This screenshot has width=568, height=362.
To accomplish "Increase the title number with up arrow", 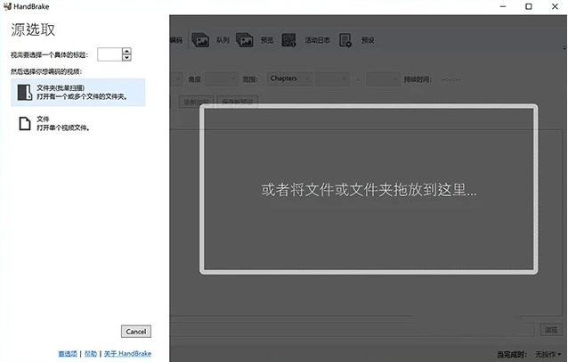I will [x=126, y=51].
